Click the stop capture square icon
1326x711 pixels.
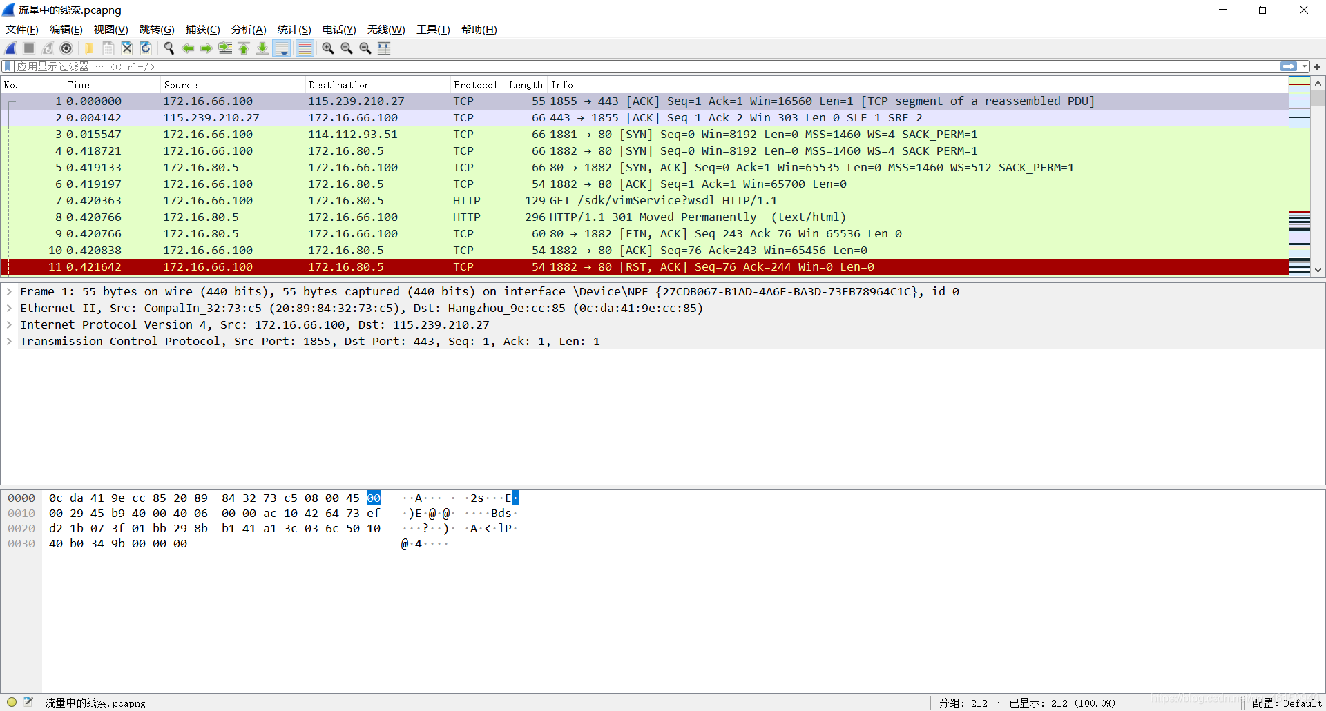click(x=29, y=48)
